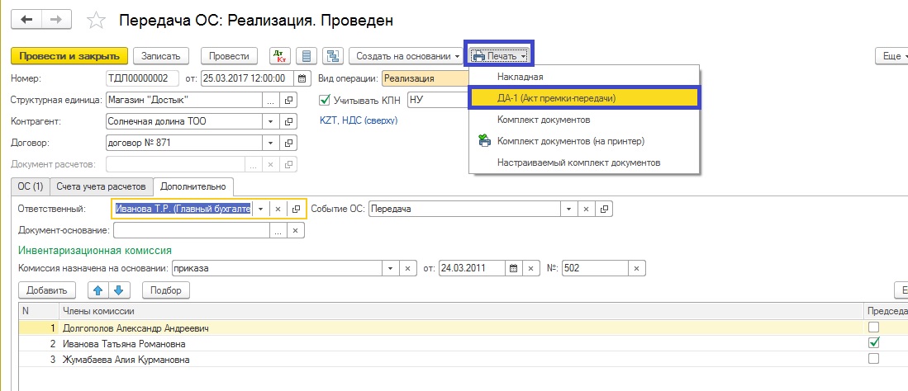Switch to the Счета учета расчетов tab
This screenshot has height=391, width=908.
point(102,186)
